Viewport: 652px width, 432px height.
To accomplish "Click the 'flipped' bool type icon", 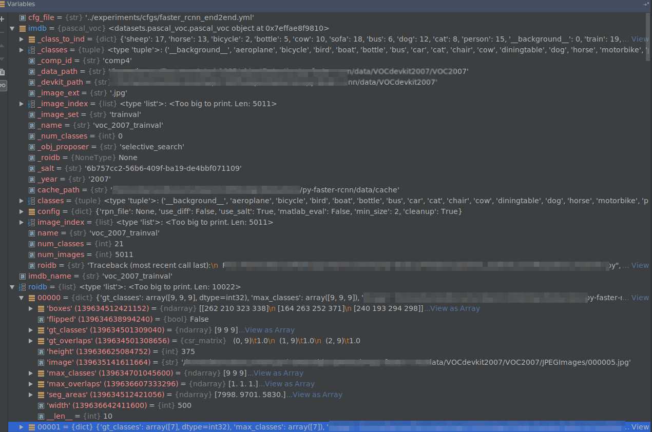I will pos(41,319).
